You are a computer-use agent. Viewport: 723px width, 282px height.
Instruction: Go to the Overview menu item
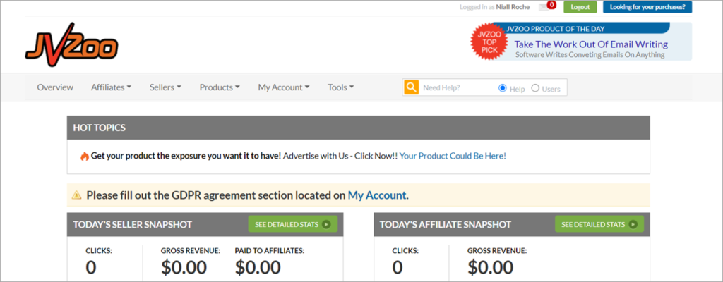click(x=55, y=87)
